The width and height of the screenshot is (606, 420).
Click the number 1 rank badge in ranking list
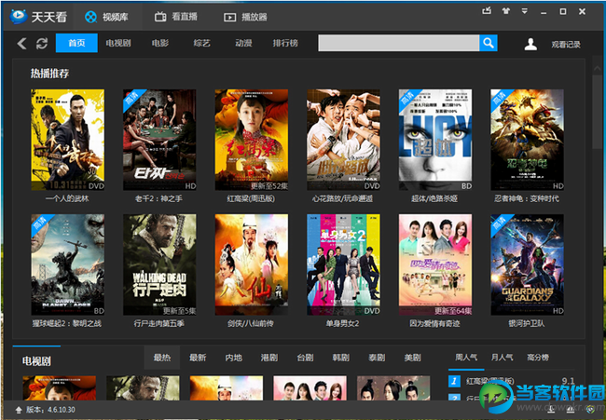454,382
